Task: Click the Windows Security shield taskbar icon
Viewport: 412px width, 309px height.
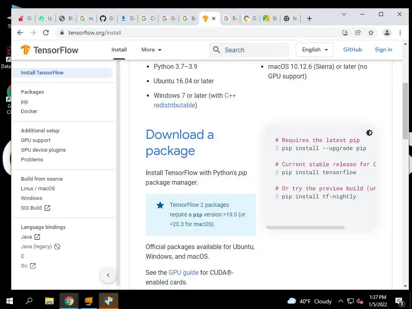Action: [109, 301]
